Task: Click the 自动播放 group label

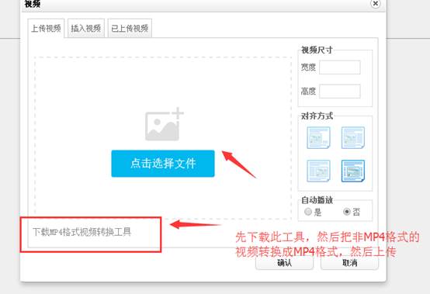Action: pyautogui.click(x=317, y=200)
